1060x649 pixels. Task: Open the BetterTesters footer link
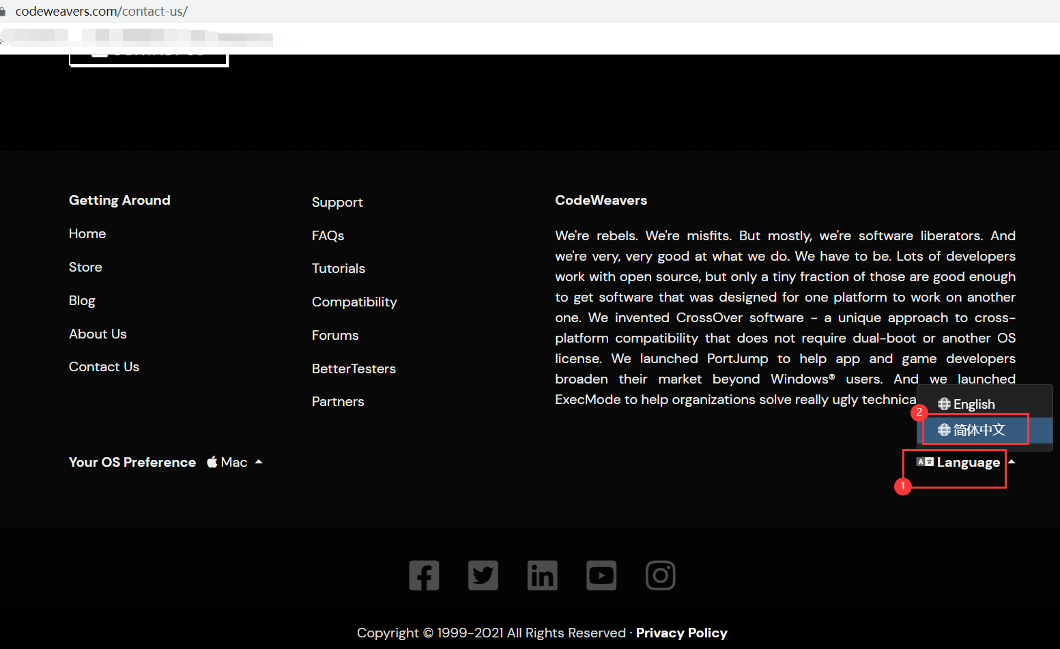[x=354, y=369]
